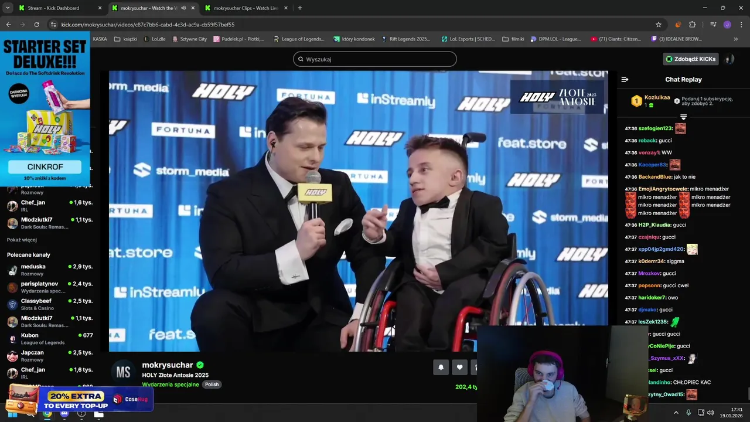The height and width of the screenshot is (422, 750).
Task: Click the notification bell icon under the video
Action: point(441,367)
